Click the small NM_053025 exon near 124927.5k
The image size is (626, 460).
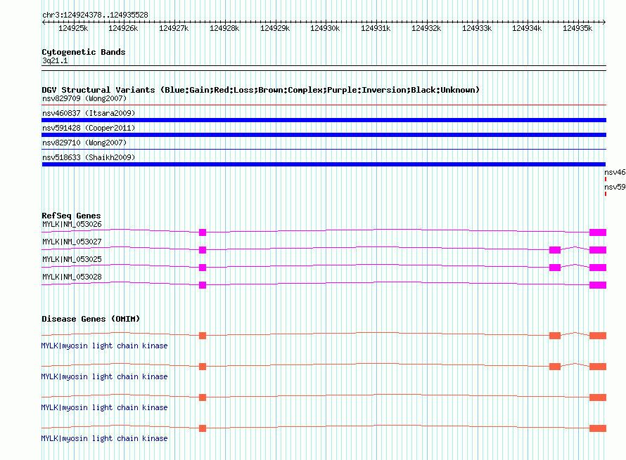click(x=203, y=268)
